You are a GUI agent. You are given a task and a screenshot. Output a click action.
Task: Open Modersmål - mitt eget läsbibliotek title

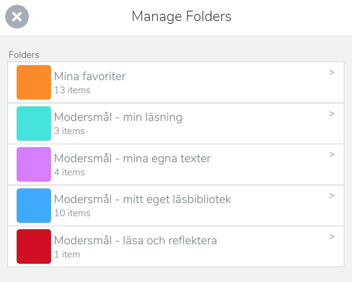point(143,199)
